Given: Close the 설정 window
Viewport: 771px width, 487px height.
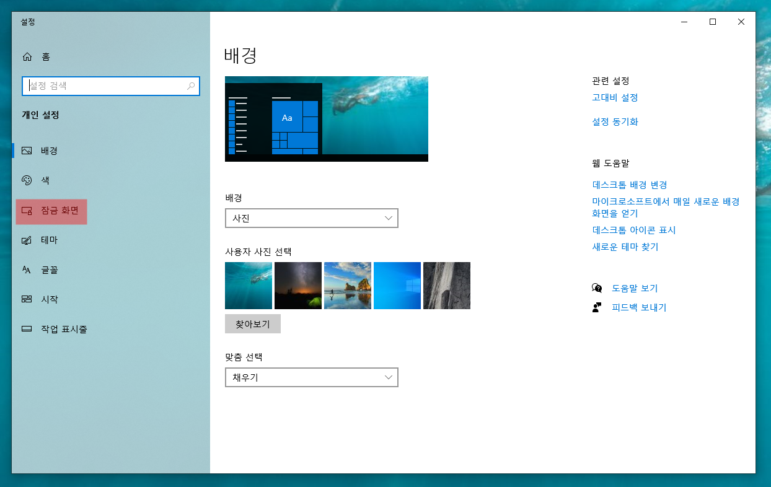Looking at the screenshot, I should coord(741,22).
